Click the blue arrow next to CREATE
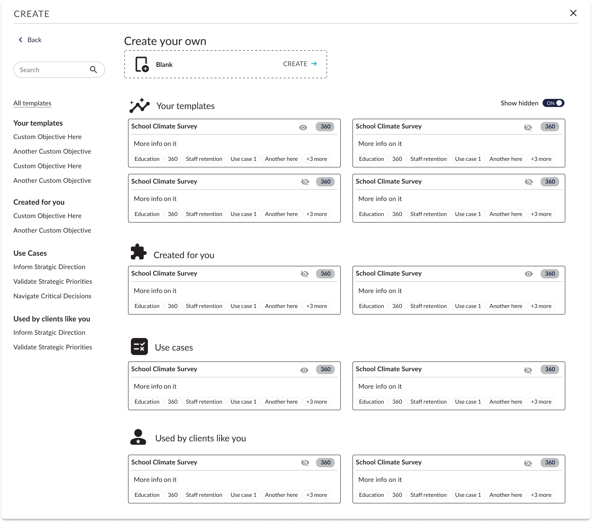The image size is (592, 522). point(314,64)
